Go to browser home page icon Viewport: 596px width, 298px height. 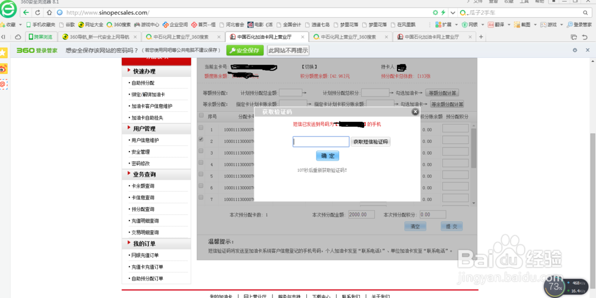pos(49,12)
